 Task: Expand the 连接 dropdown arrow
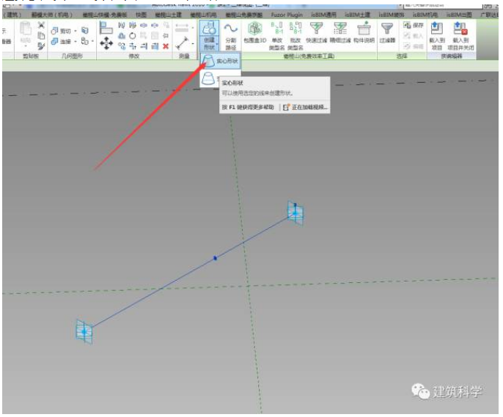[76, 41]
